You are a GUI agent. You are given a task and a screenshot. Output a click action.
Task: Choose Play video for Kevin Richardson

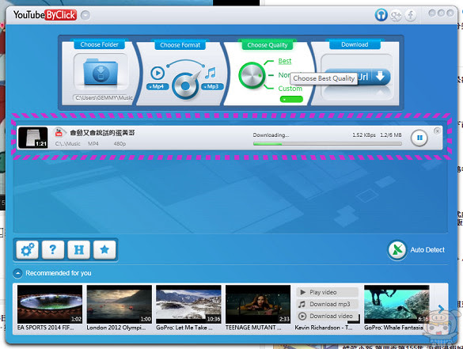[327, 292]
